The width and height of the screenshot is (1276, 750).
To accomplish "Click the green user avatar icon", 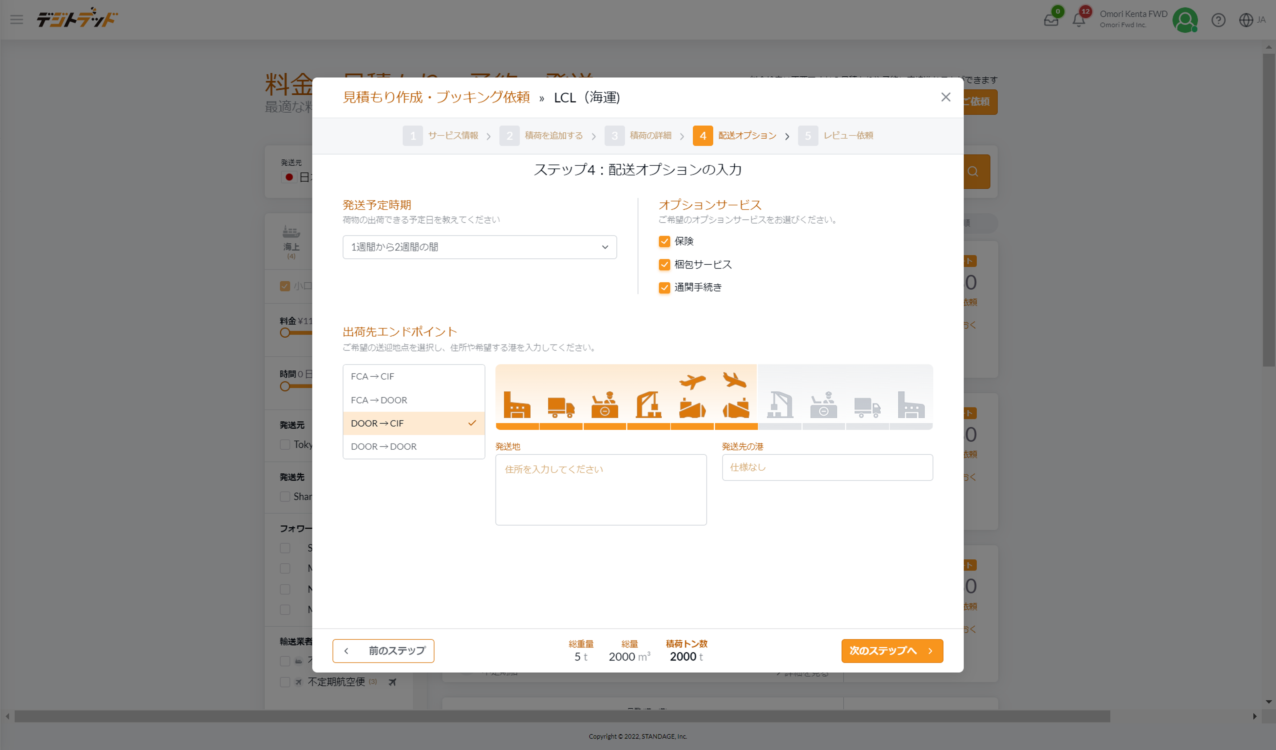I will tap(1184, 20).
